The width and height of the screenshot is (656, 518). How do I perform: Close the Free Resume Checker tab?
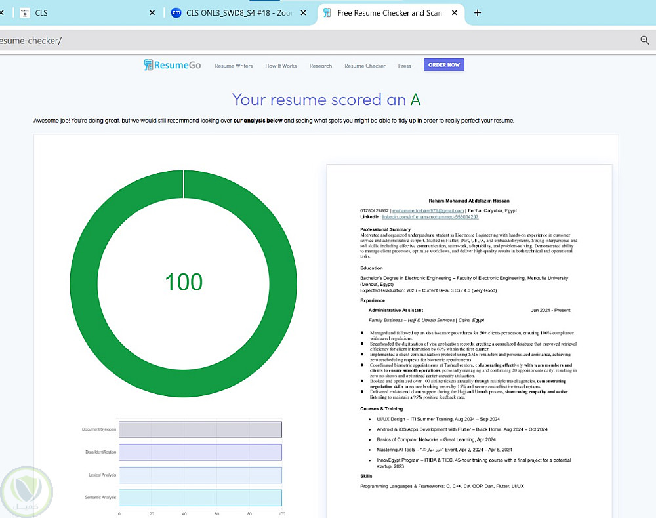click(x=455, y=13)
